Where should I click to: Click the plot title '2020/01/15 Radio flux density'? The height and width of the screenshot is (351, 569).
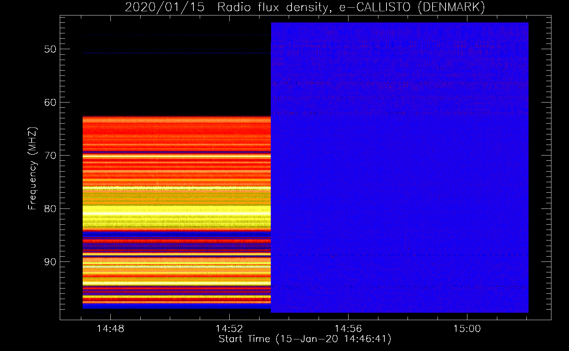coord(305,7)
